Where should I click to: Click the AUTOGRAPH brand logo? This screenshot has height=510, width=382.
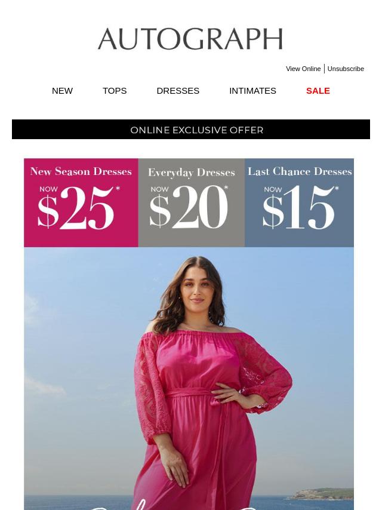[190, 39]
